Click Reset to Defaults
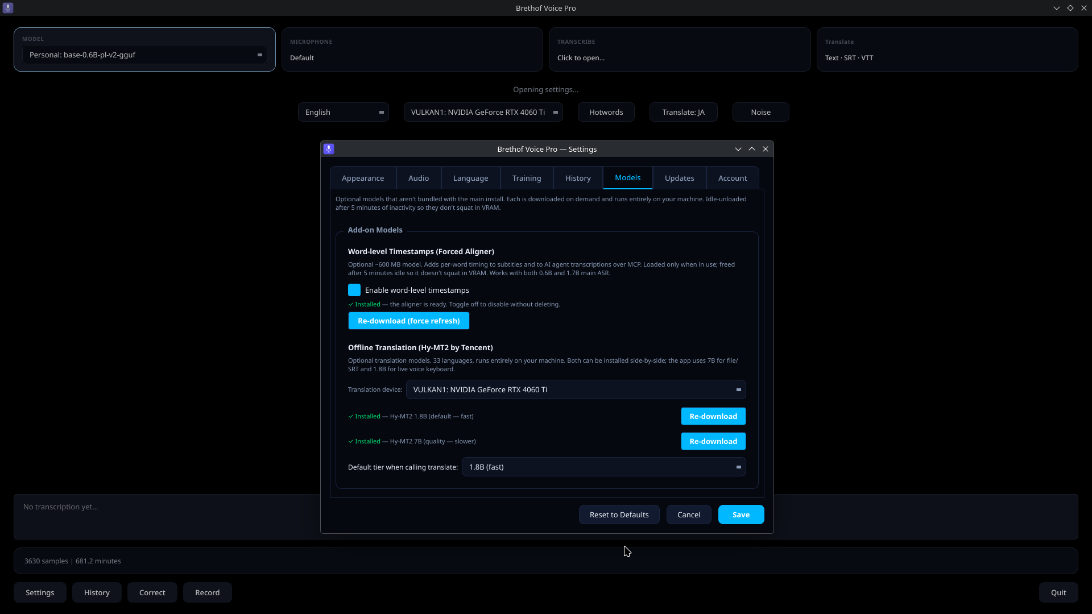This screenshot has width=1092, height=614. [x=619, y=515]
